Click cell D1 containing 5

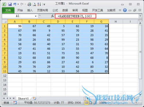point(58,26)
